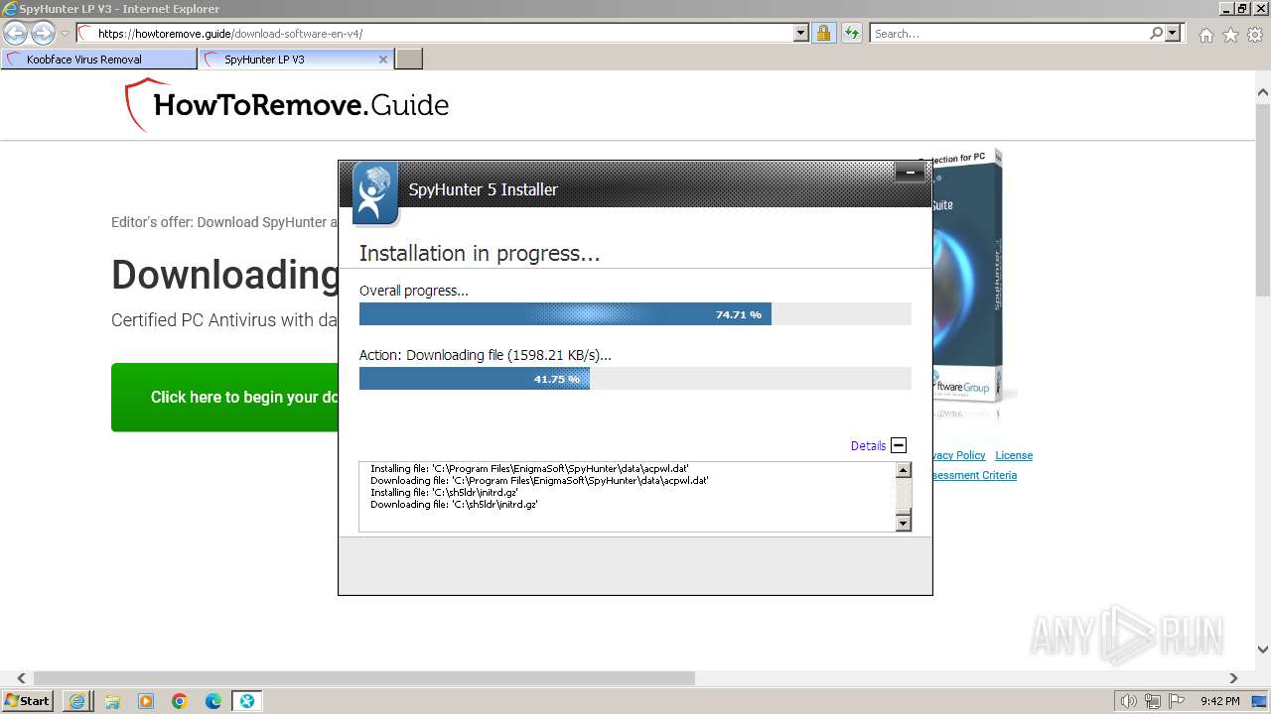Open the search provider dropdown arrow
1271x714 pixels.
(1173, 34)
